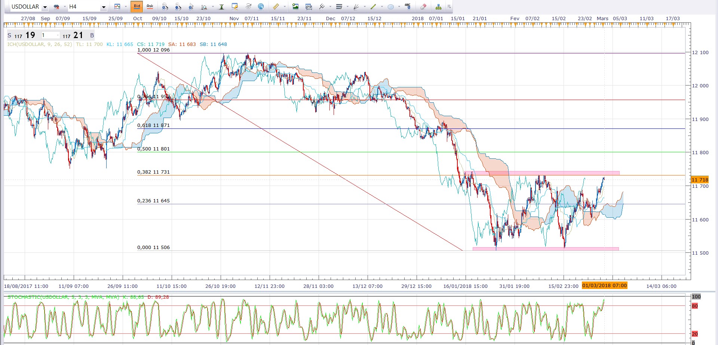
Task: Click the 16/01/2018 15:00 time axis label
Action: click(466, 286)
